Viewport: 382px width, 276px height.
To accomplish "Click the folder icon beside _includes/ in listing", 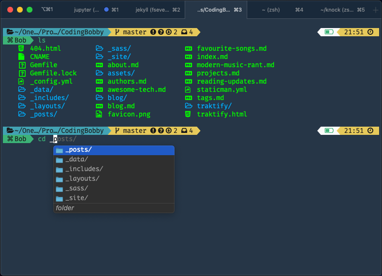I will coord(22,98).
